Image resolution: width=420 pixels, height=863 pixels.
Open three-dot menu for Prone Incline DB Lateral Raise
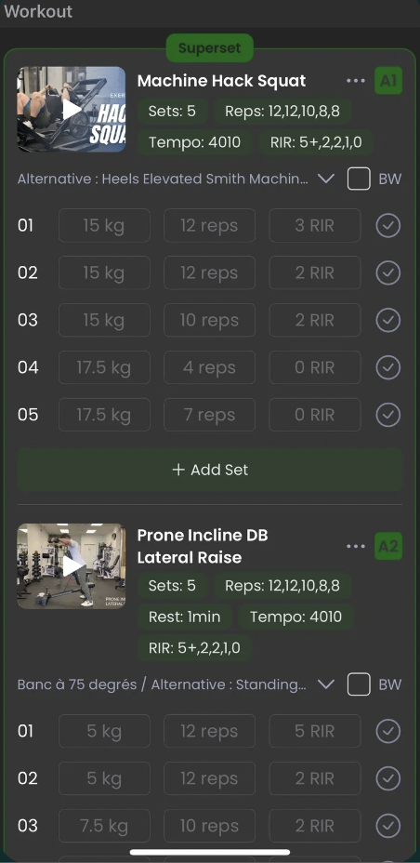pyautogui.click(x=356, y=546)
